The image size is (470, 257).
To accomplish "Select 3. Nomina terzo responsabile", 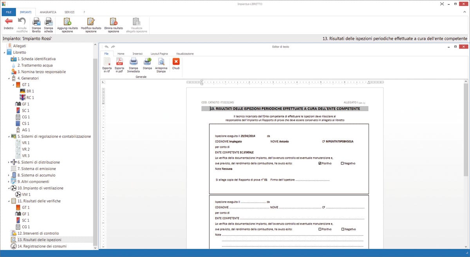I will tap(38, 72).
